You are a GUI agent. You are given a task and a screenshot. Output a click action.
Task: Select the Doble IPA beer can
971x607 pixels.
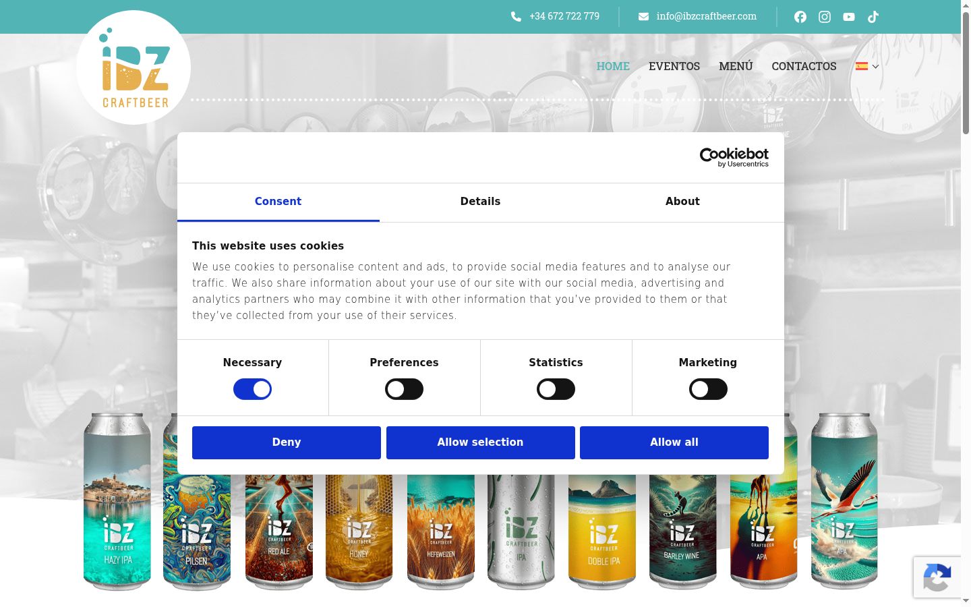(x=602, y=531)
